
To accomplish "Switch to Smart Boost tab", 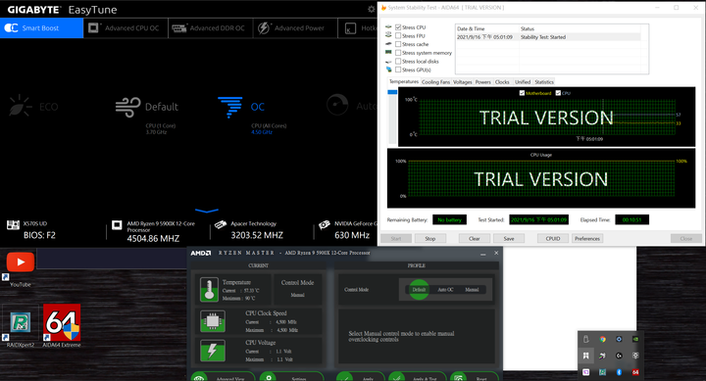I will [x=41, y=27].
